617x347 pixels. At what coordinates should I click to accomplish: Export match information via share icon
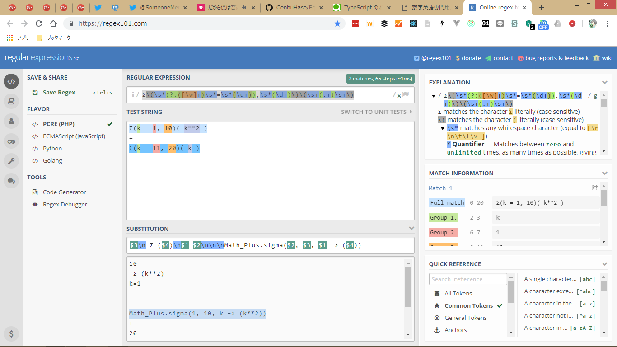point(595,188)
